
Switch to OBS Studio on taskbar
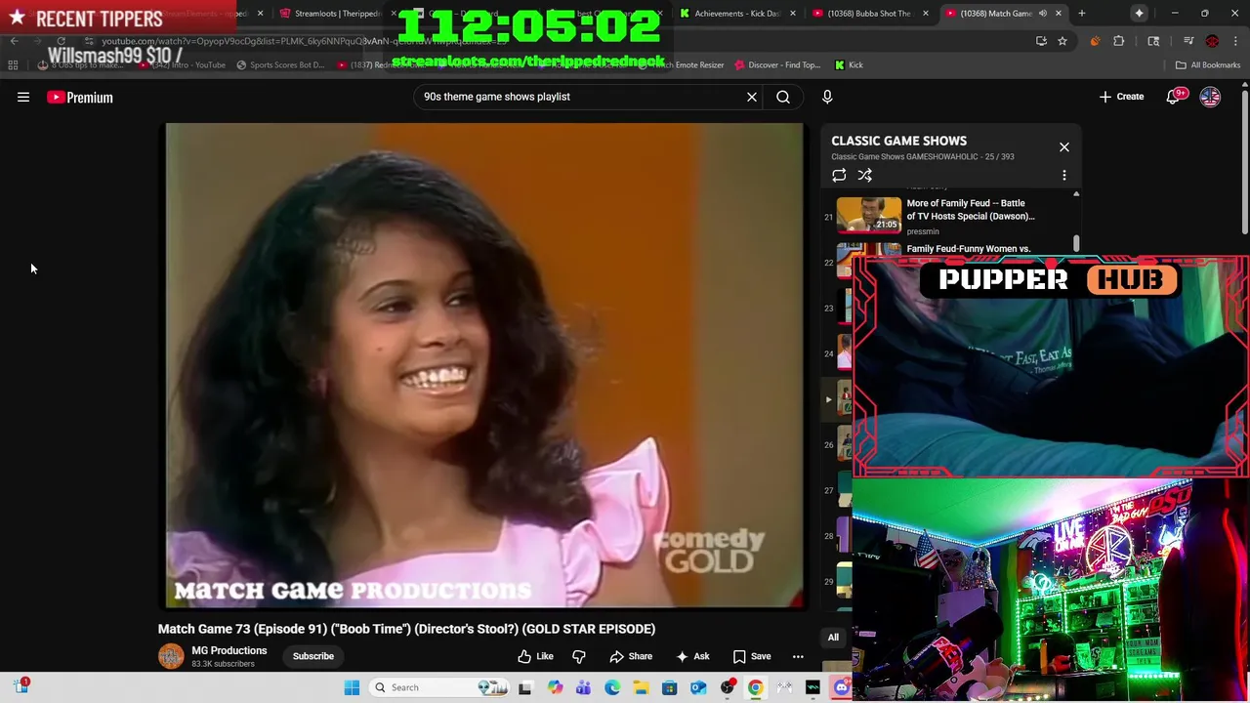728,687
